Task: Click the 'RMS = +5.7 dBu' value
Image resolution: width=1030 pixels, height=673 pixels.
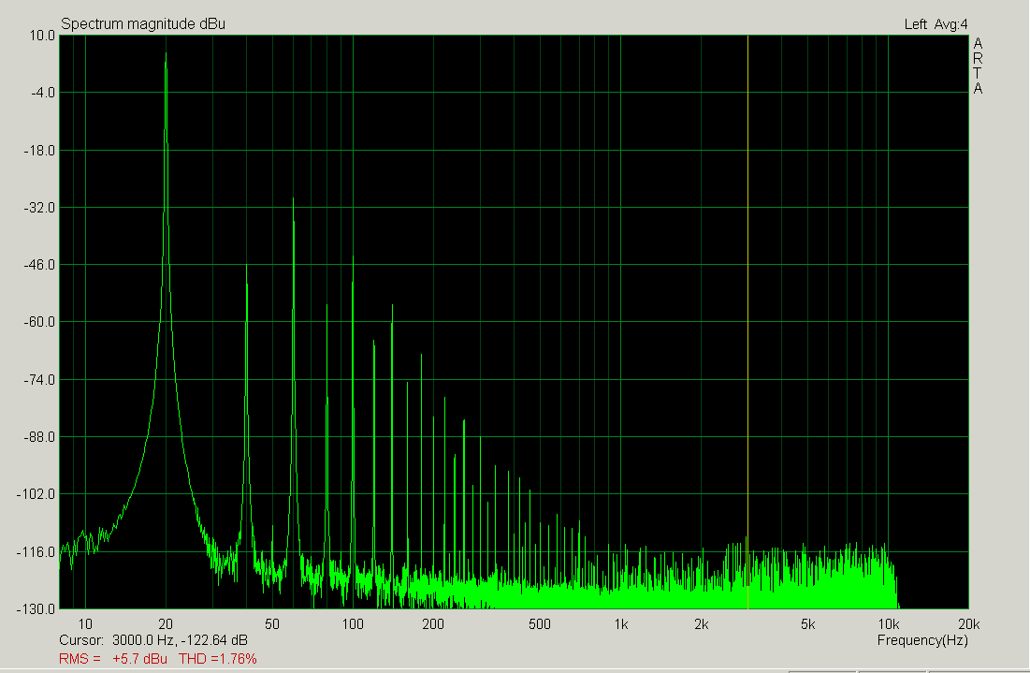Action: pyautogui.click(x=113, y=659)
